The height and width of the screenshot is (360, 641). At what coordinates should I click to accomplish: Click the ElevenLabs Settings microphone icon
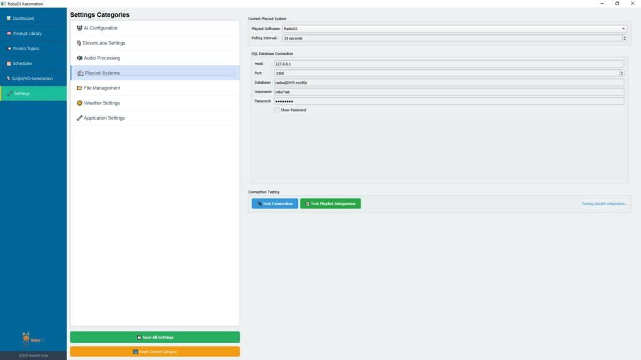coord(79,43)
